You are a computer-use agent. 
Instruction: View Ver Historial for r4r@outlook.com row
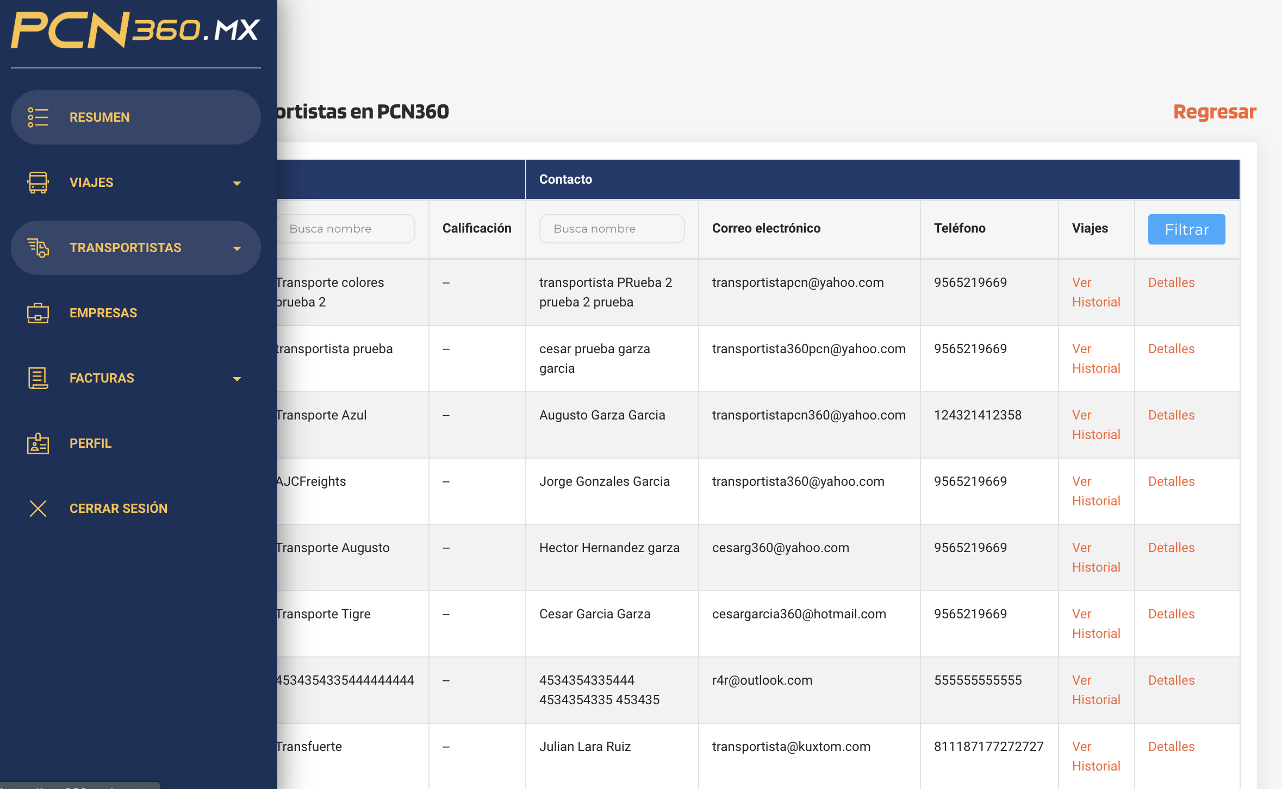[1096, 690]
